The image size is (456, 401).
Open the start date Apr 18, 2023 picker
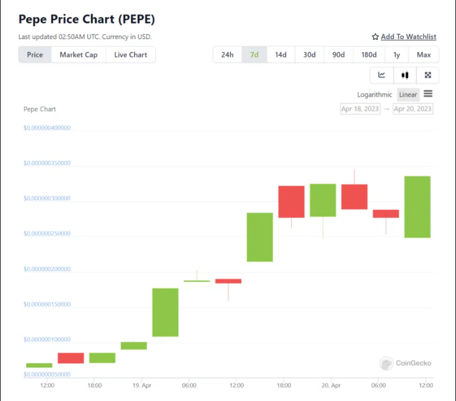[360, 109]
